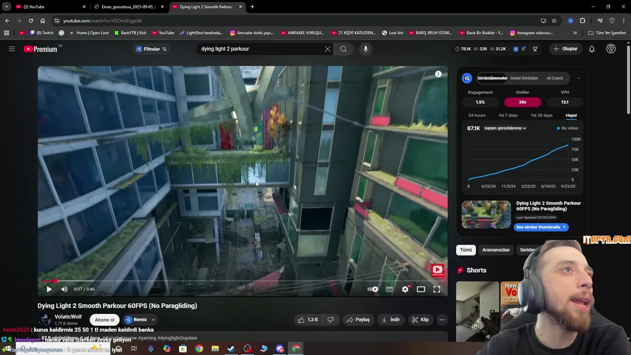This screenshot has height=355, width=631.
Task: Open VolaticWolf channel avatar
Action: [x=45, y=319]
